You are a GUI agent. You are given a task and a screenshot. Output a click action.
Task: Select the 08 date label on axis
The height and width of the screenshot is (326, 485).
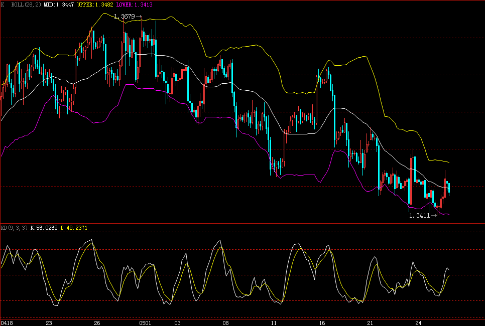pyautogui.click(x=225, y=323)
